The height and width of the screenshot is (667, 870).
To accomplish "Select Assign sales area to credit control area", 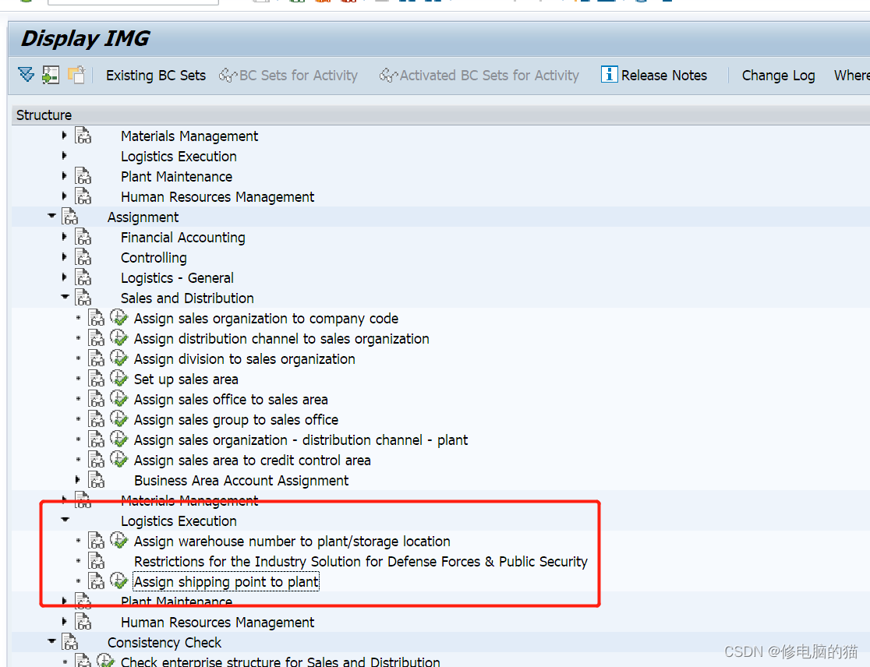I will 252,461.
